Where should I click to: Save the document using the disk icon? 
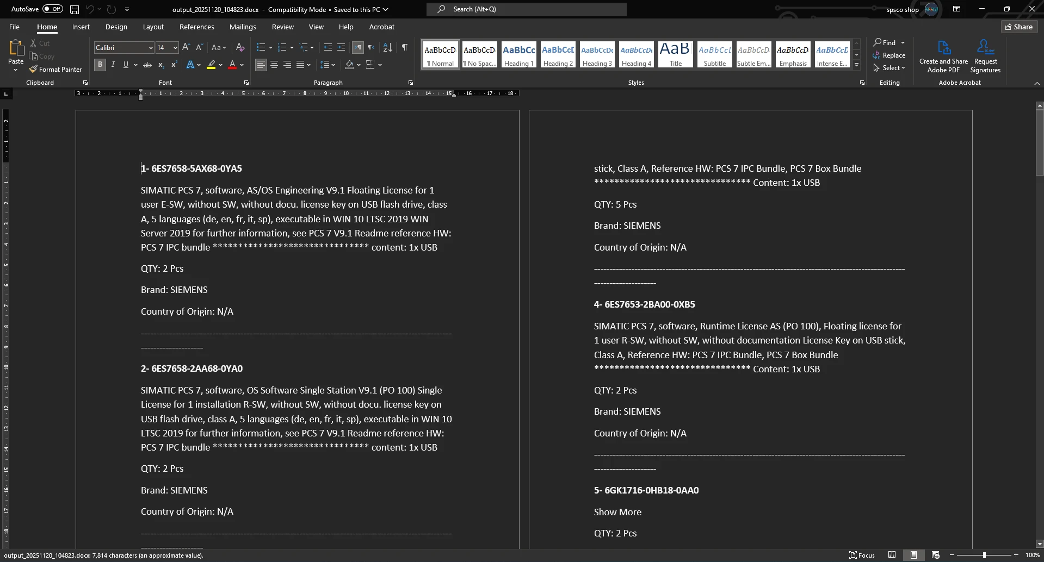75,9
